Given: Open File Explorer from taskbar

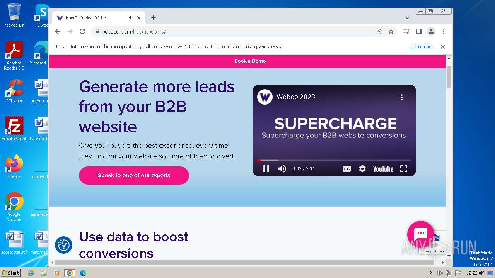Looking at the screenshot, I should pos(44,273).
